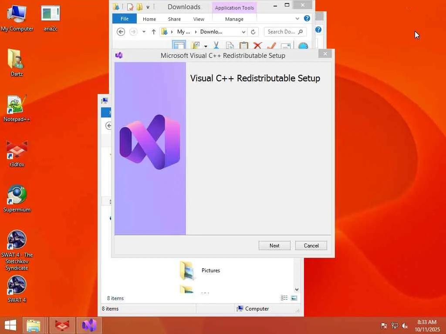This screenshot has height=334, width=446.
Task: Click scroll-down arrow in rear Explorer window
Action: click(297, 289)
